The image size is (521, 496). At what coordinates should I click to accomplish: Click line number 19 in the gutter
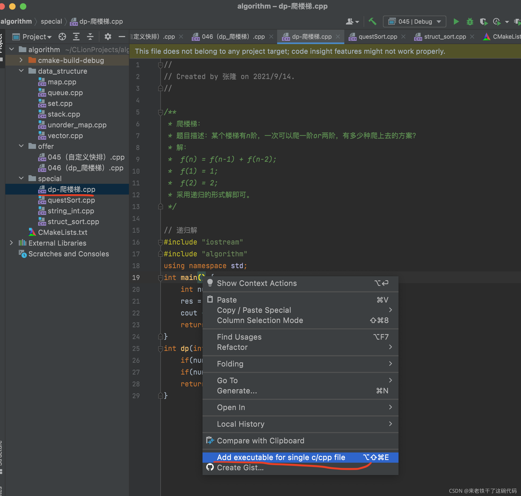click(x=136, y=278)
